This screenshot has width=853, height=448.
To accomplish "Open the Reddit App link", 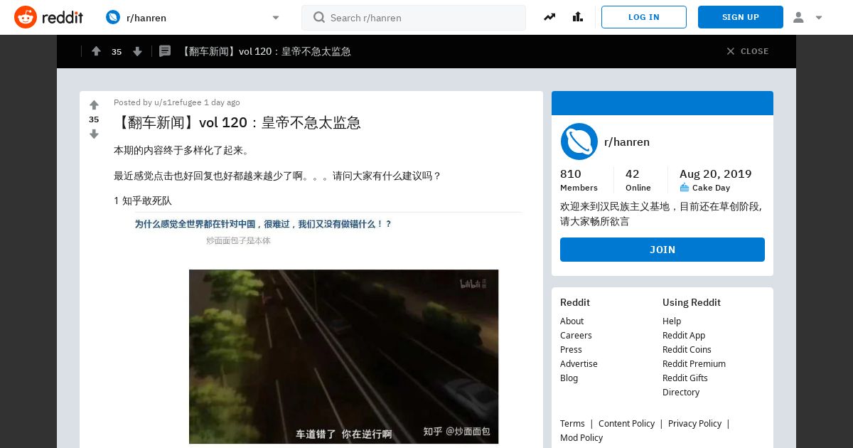I will pos(684,335).
